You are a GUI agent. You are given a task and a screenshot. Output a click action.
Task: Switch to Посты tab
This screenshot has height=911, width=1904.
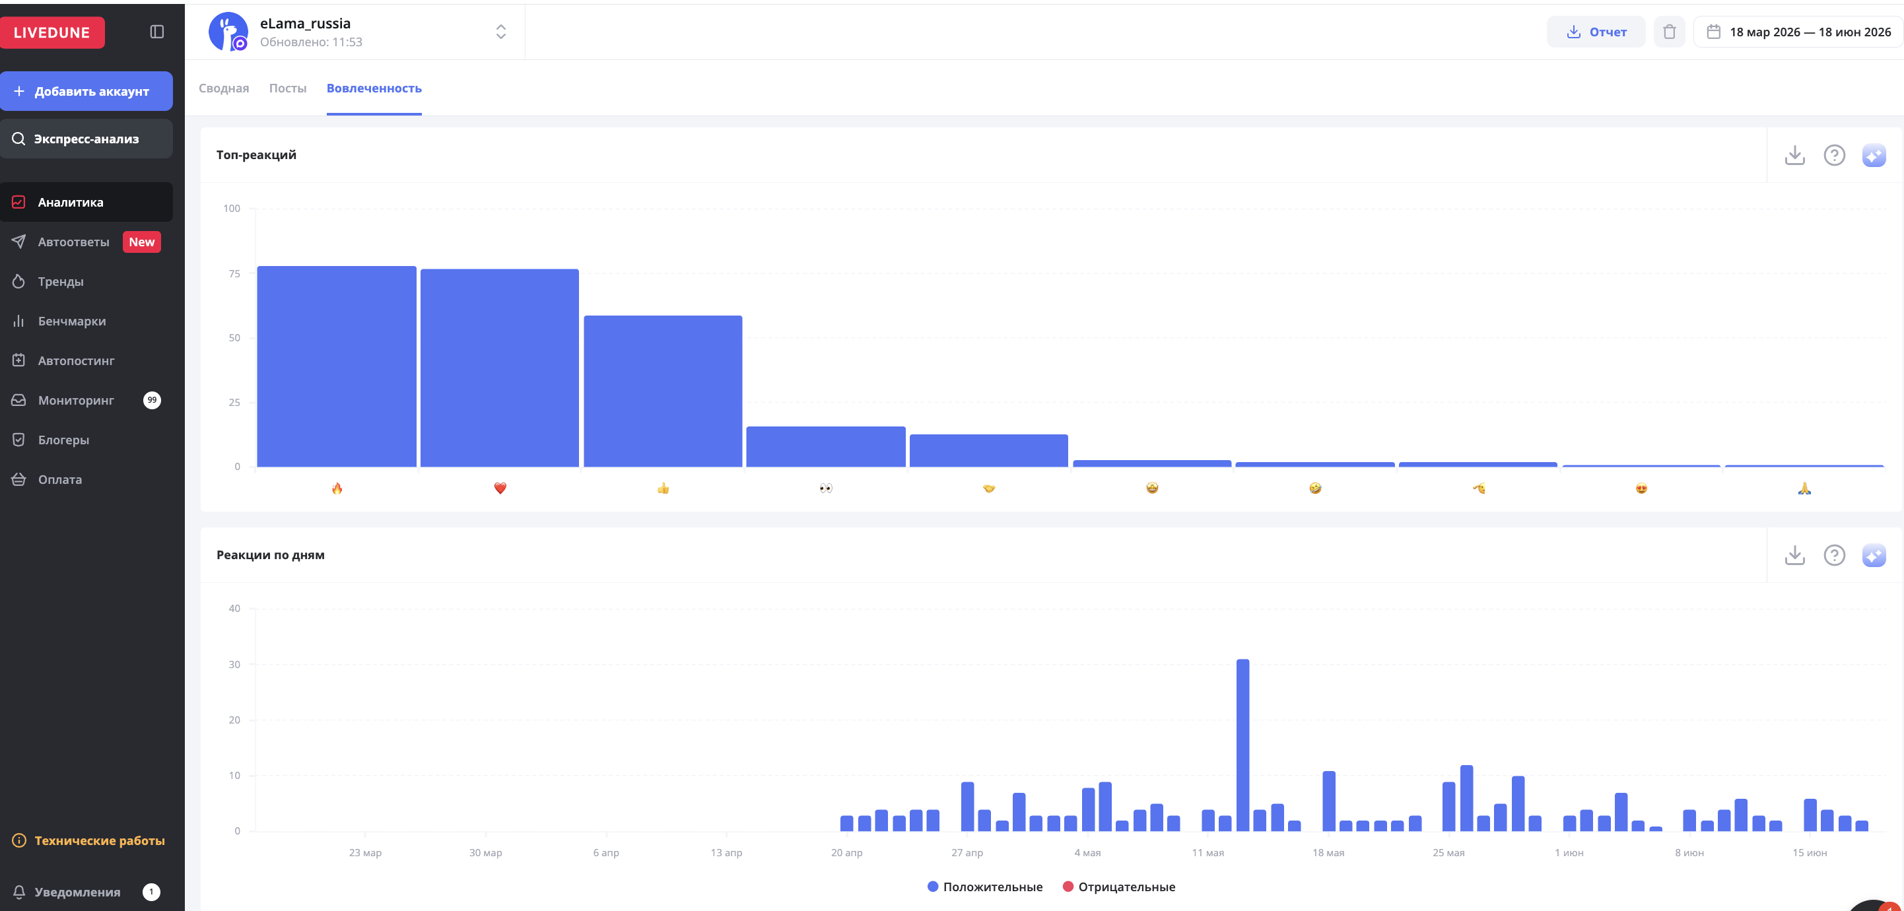[288, 88]
